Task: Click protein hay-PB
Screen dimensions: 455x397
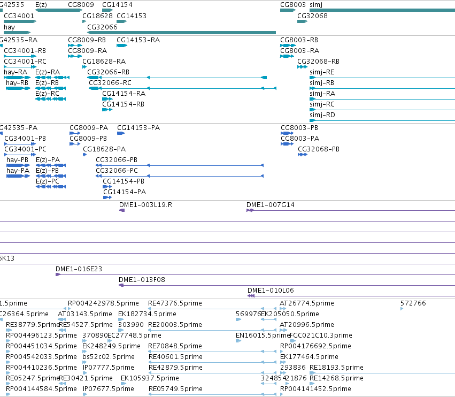Action: (18, 160)
